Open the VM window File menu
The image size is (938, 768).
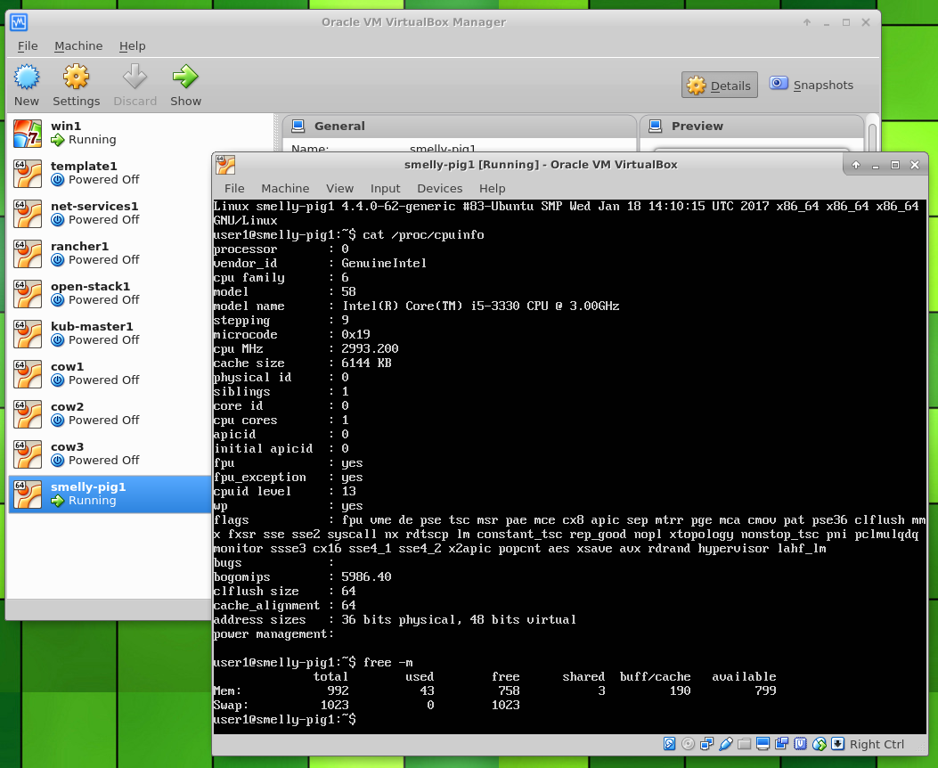(x=234, y=188)
